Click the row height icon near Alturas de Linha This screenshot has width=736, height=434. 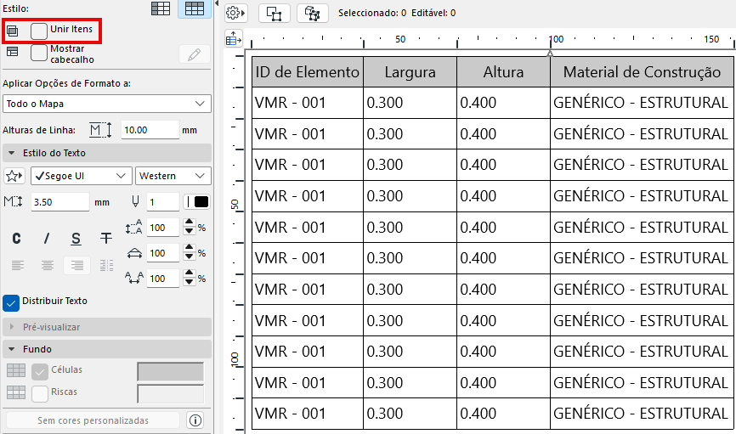pos(101,130)
